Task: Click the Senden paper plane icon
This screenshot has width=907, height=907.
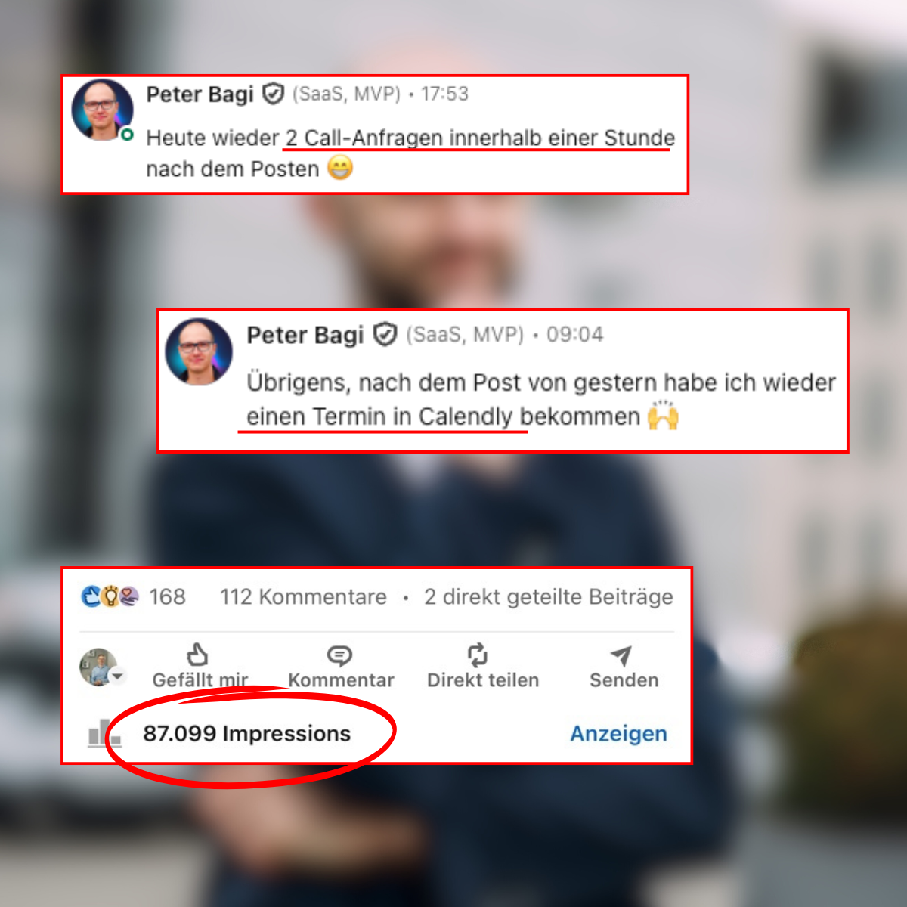Action: (x=621, y=655)
